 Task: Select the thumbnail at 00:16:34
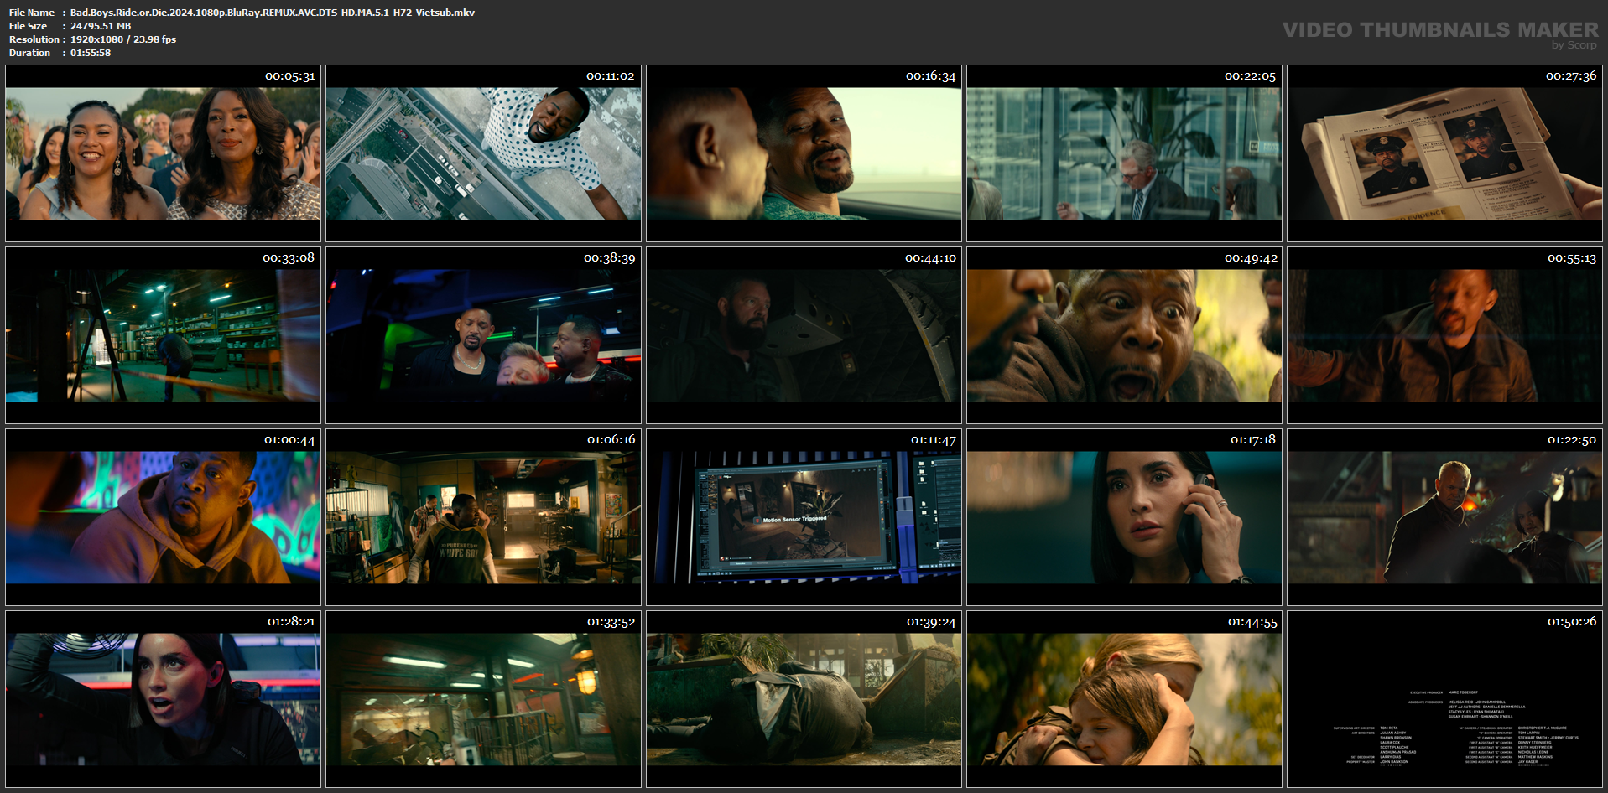tap(804, 153)
